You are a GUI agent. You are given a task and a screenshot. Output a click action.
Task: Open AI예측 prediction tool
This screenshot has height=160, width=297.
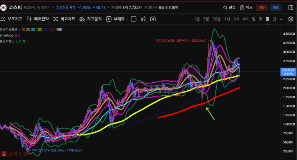(x=115, y=19)
